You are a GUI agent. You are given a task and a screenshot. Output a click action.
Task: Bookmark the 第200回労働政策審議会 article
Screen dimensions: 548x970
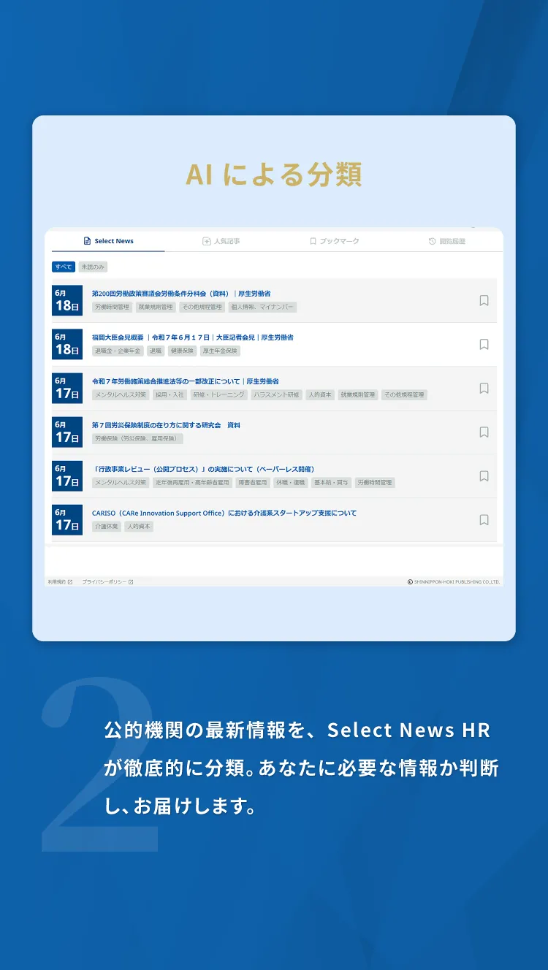click(484, 300)
